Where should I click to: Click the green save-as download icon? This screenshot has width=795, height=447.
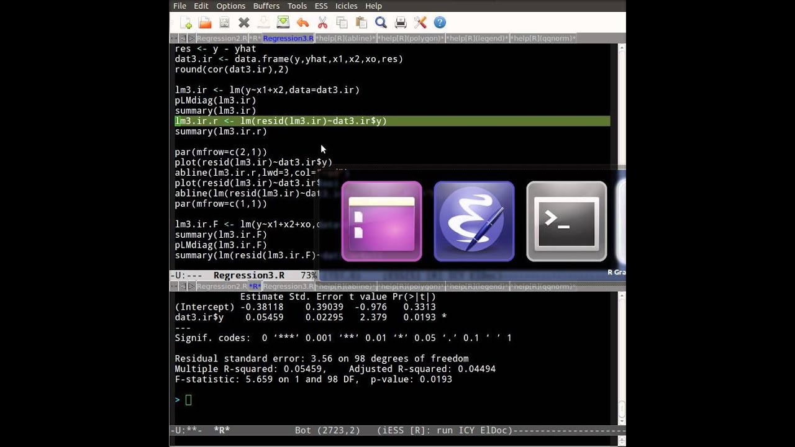click(283, 23)
